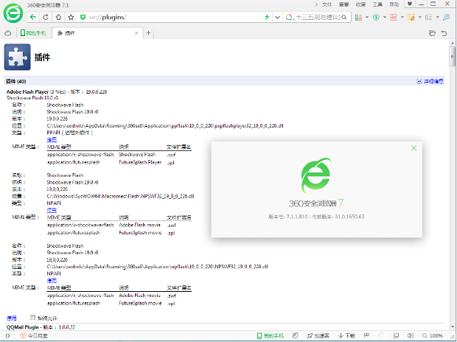Open the 工具 menu
Image resolution: width=457 pixels, height=342 pixels.
(x=377, y=4)
